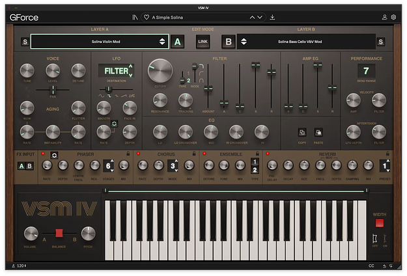
Task: Step LFO destination up arrow
Action: (130, 66)
